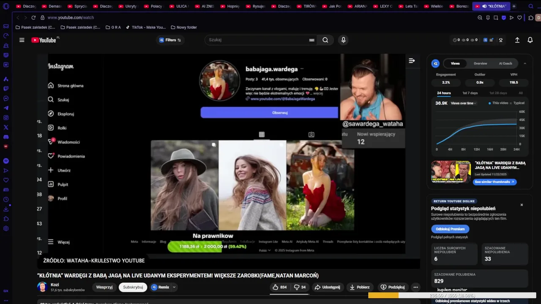
Task: Click the Wesprzyj button
Action: (x=104, y=287)
